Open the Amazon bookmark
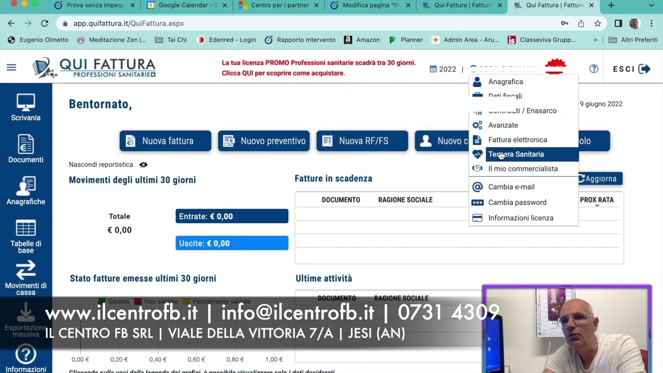The height and width of the screenshot is (373, 663). pyautogui.click(x=362, y=40)
